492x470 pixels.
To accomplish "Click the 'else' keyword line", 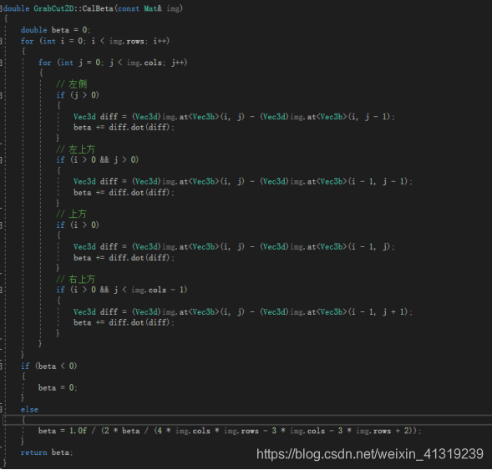I will coord(29,410).
